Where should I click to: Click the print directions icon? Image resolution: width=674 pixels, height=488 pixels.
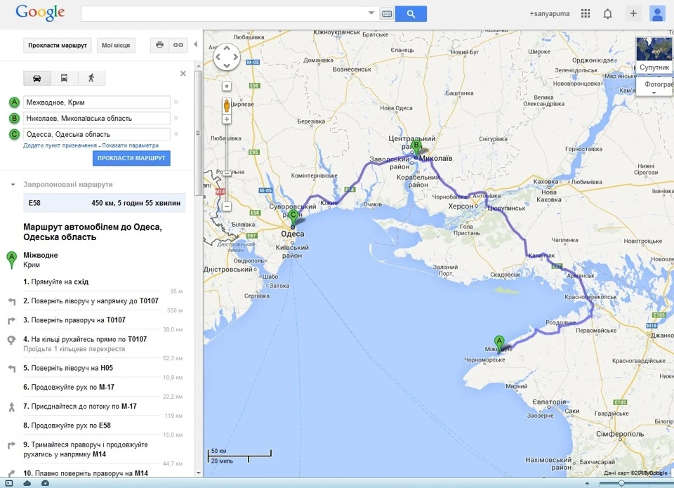159,45
